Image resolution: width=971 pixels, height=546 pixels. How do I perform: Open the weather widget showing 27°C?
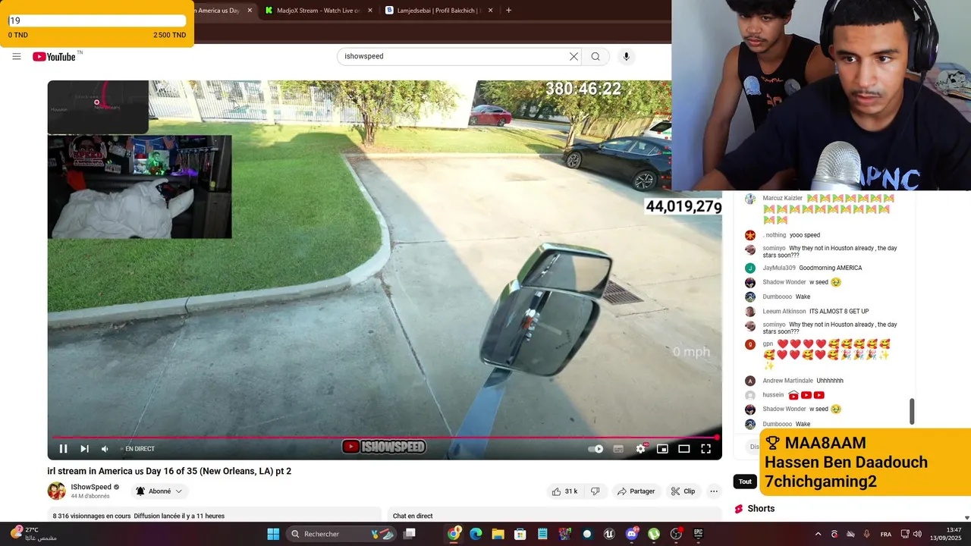pos(33,534)
